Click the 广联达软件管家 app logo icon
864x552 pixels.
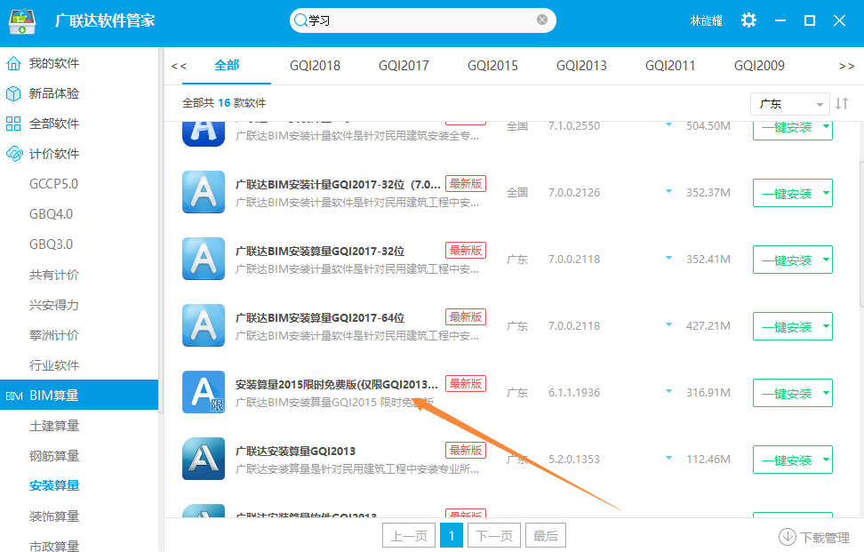coord(22,21)
